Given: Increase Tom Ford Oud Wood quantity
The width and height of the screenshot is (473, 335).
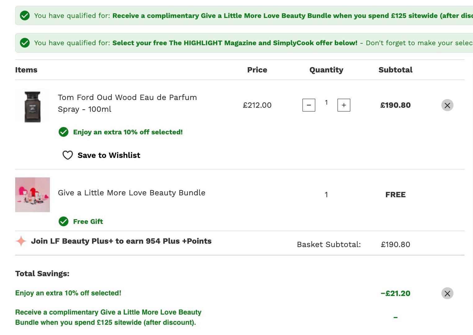Looking at the screenshot, I should point(344,105).
